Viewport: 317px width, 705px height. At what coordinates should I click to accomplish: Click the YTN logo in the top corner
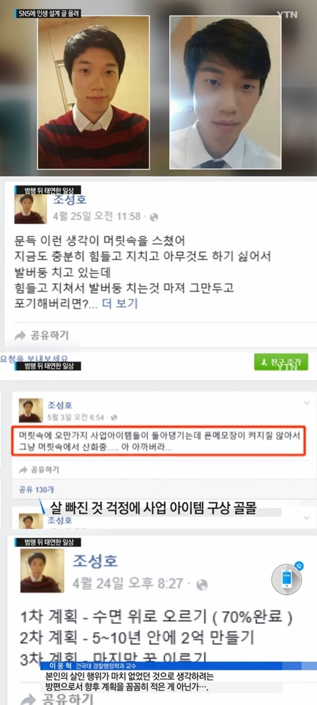pos(286,15)
